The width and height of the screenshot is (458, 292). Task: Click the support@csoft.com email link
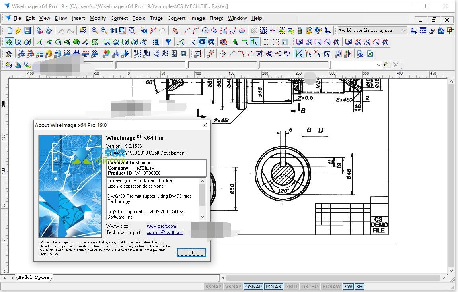pyautogui.click(x=165, y=232)
